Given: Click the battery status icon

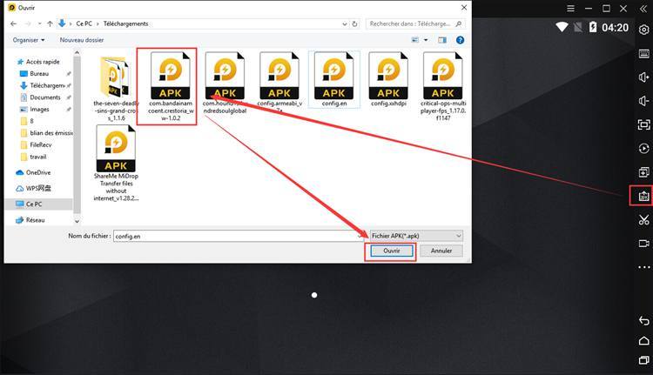Looking at the screenshot, I should (593, 28).
